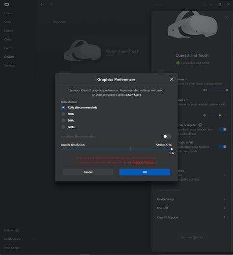Click the midpoint tick on Render Resolution slider
The width and height of the screenshot is (233, 255).
[x=131, y=149]
